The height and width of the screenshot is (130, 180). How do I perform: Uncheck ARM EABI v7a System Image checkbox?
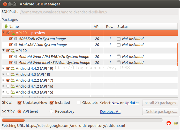[x=11, y=39]
